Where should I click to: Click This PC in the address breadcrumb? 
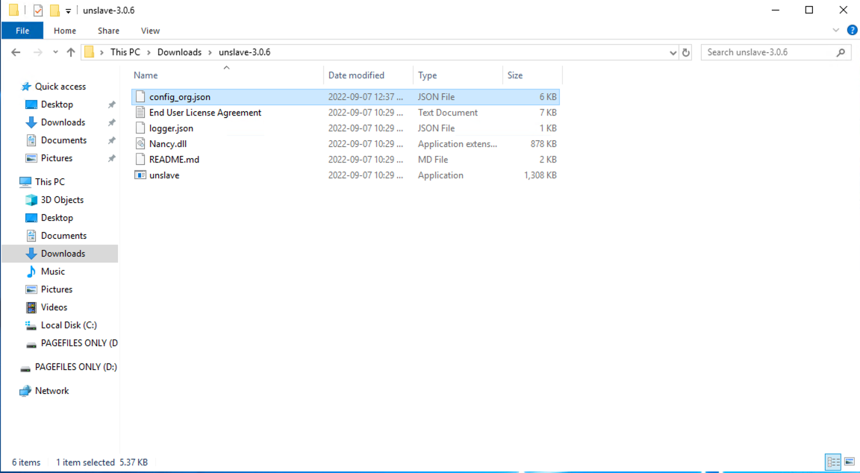pyautogui.click(x=125, y=53)
